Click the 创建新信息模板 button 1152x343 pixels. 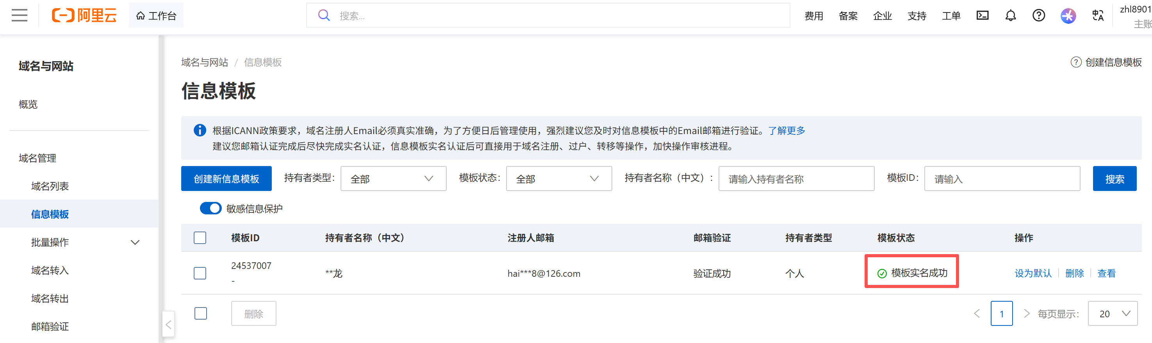click(x=226, y=179)
